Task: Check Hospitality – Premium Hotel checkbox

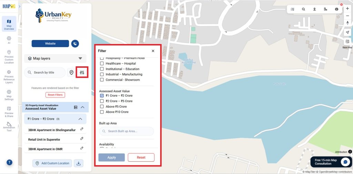Action: click(102, 58)
